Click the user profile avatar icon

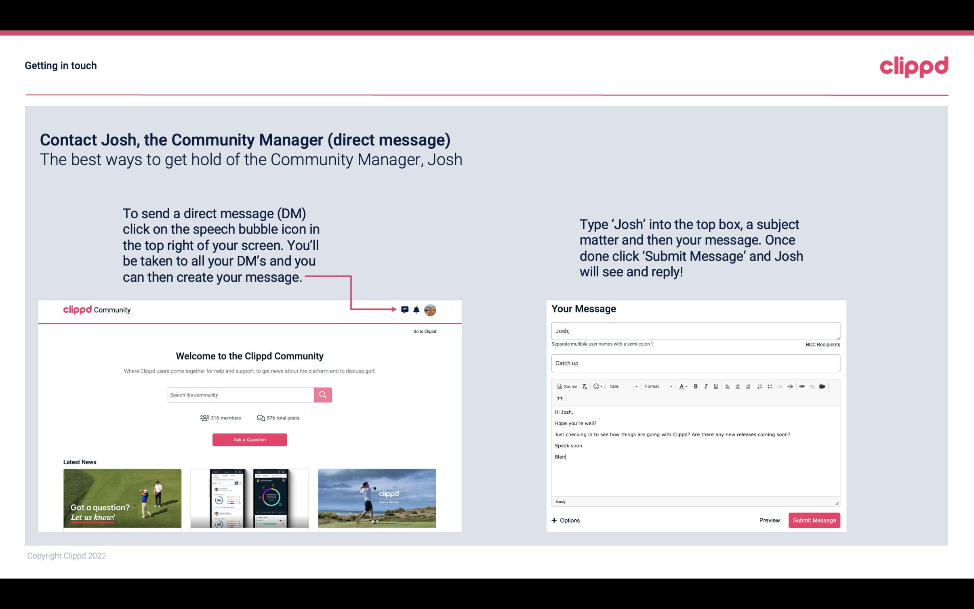pos(431,310)
